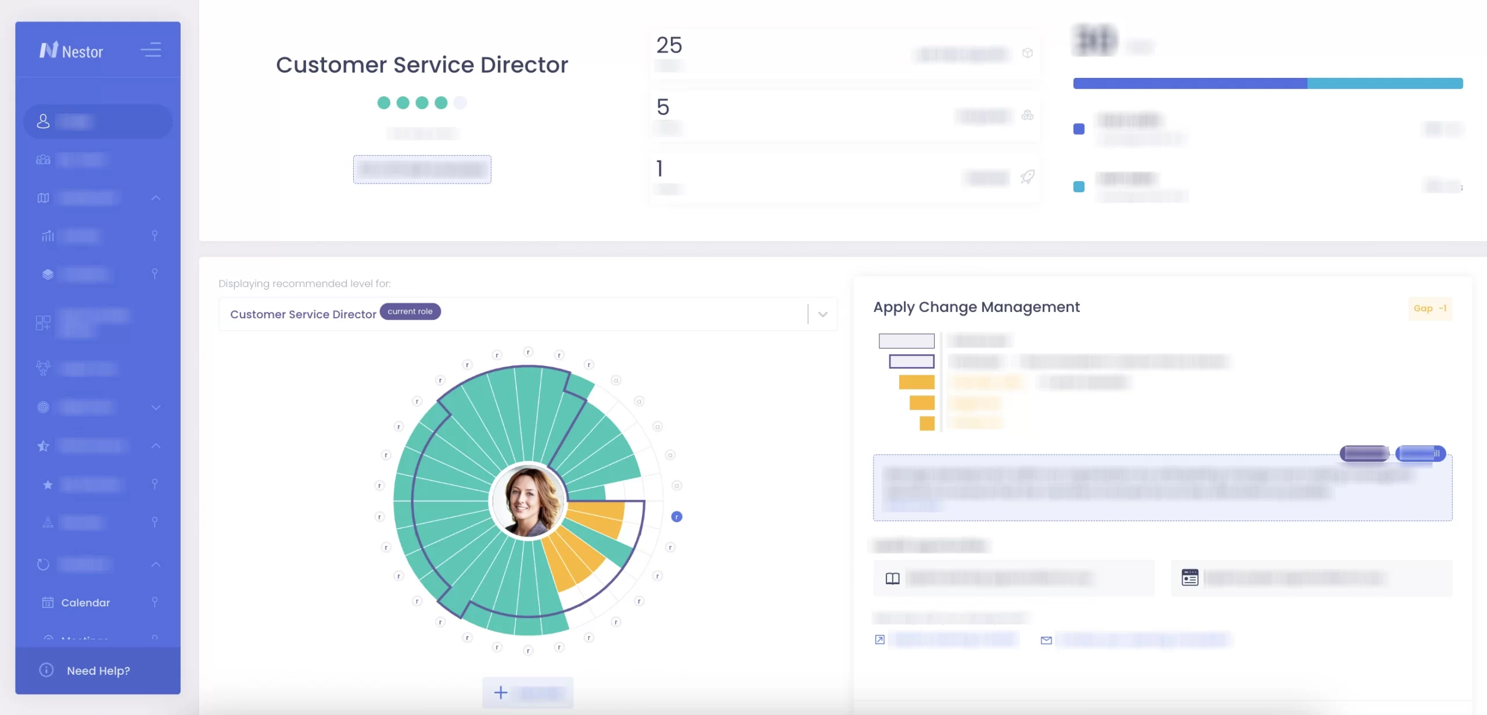1487x715 pixels.
Task: Click the circular refresh sidebar icon
Action: coord(43,565)
